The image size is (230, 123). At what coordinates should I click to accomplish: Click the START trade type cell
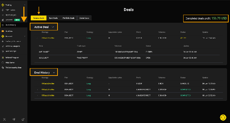pyautogui.click(x=80, y=52)
